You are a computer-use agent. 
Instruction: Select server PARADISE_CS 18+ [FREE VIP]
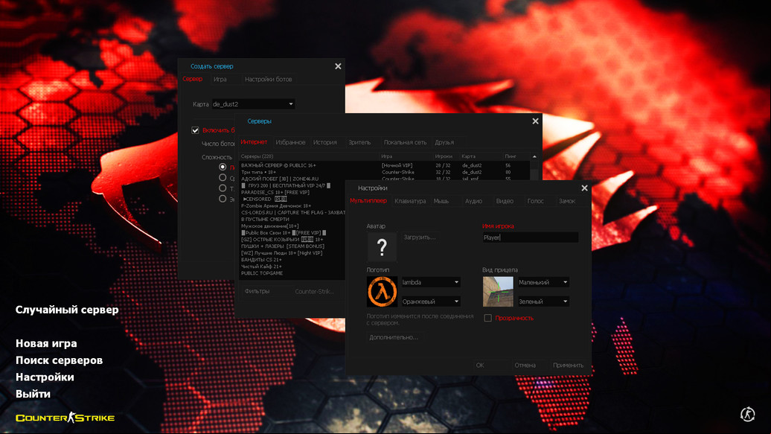292,192
